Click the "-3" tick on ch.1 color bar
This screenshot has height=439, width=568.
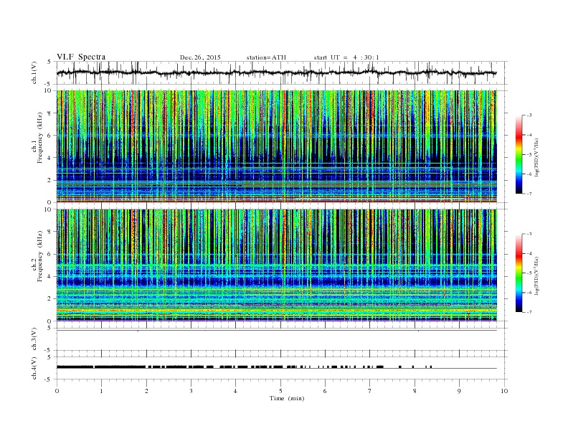(529, 115)
